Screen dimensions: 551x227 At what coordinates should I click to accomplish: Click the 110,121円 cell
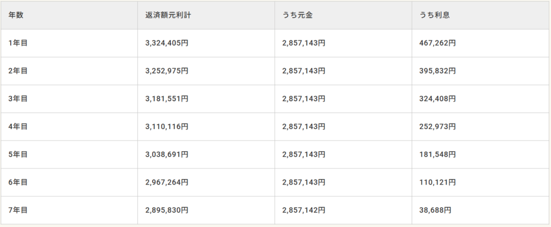point(437,182)
